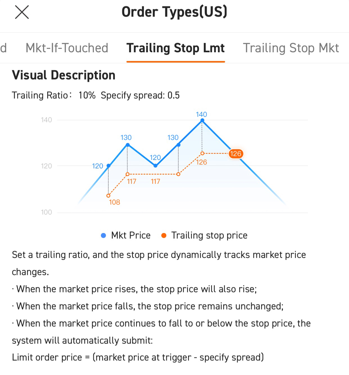Click the blue peak point labeled 140
The image size is (349, 375).
202,120
